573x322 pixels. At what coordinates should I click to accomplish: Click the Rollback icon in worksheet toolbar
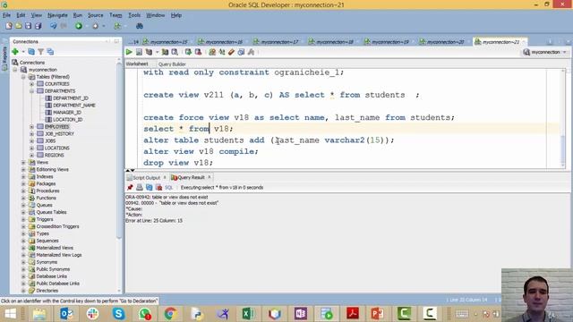(198, 52)
